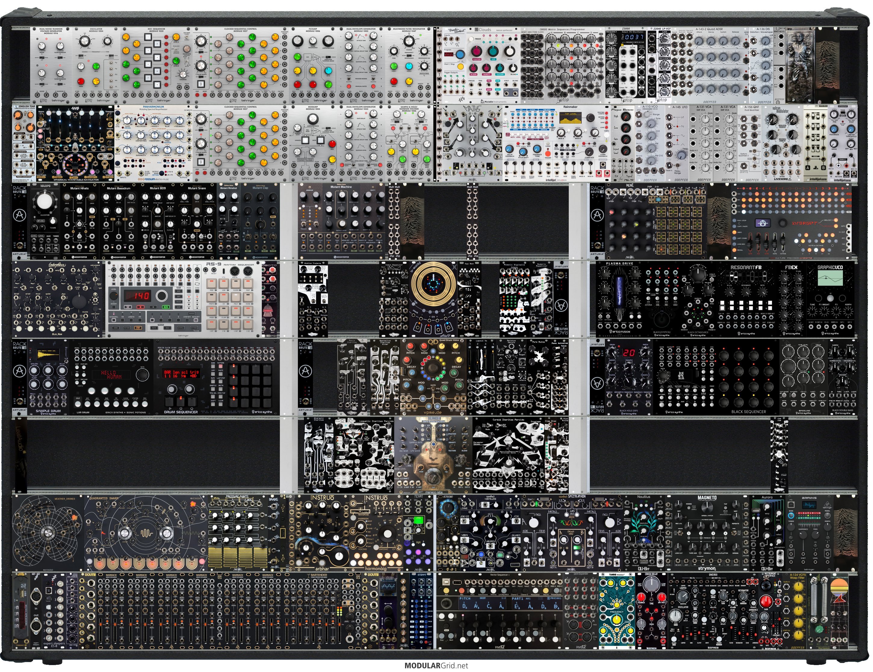The width and height of the screenshot is (873, 672).
Task: Click the Erica Drum Sequencer red display
Action: (182, 374)
